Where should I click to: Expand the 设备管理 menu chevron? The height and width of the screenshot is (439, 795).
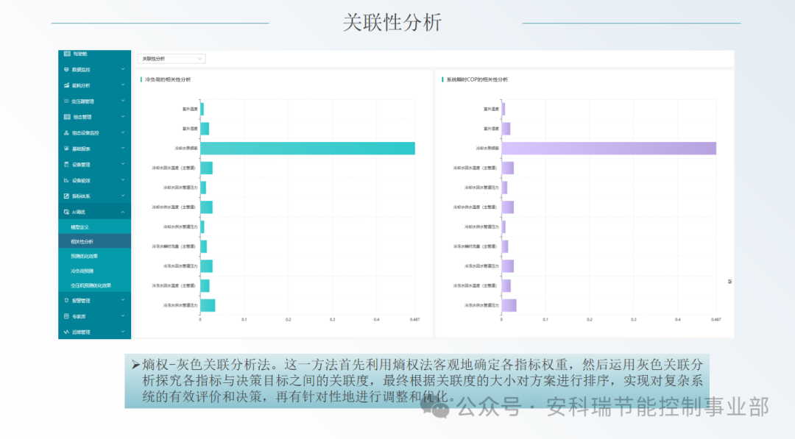tap(123, 164)
